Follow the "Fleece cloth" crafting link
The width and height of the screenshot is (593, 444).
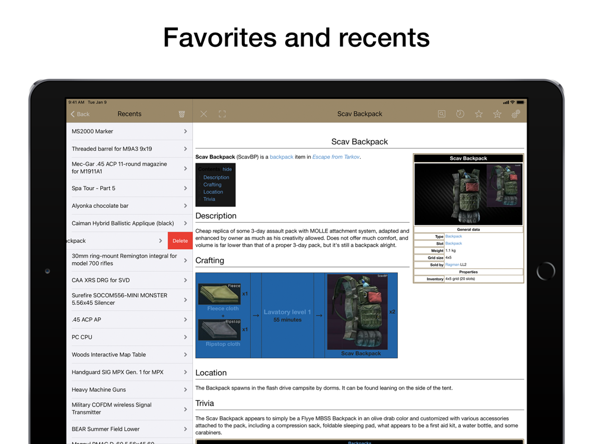click(223, 308)
